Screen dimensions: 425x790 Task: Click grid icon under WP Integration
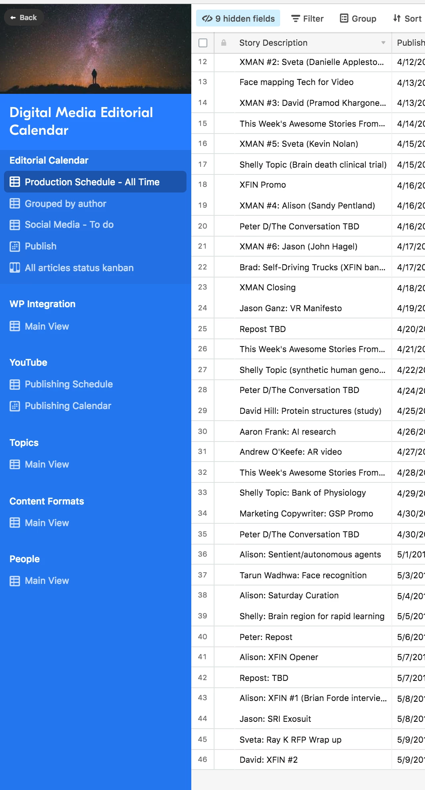click(x=15, y=326)
